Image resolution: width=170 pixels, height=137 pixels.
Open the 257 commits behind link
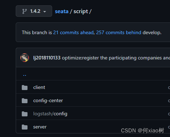click(119, 32)
